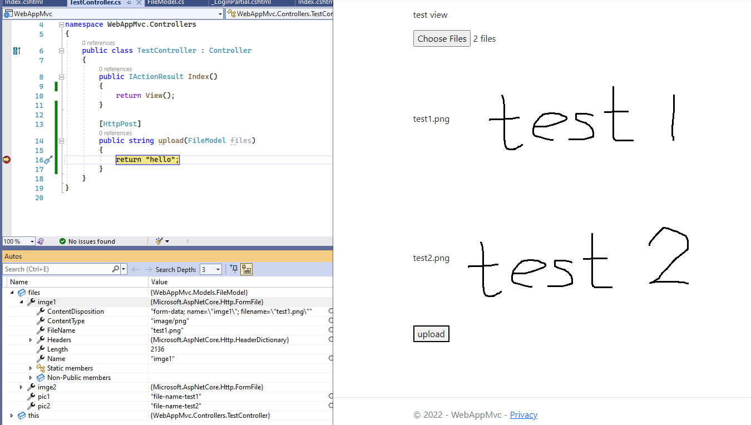751x425 pixels.
Task: Click the test1.png handwritten image preview
Action: (x=581, y=118)
